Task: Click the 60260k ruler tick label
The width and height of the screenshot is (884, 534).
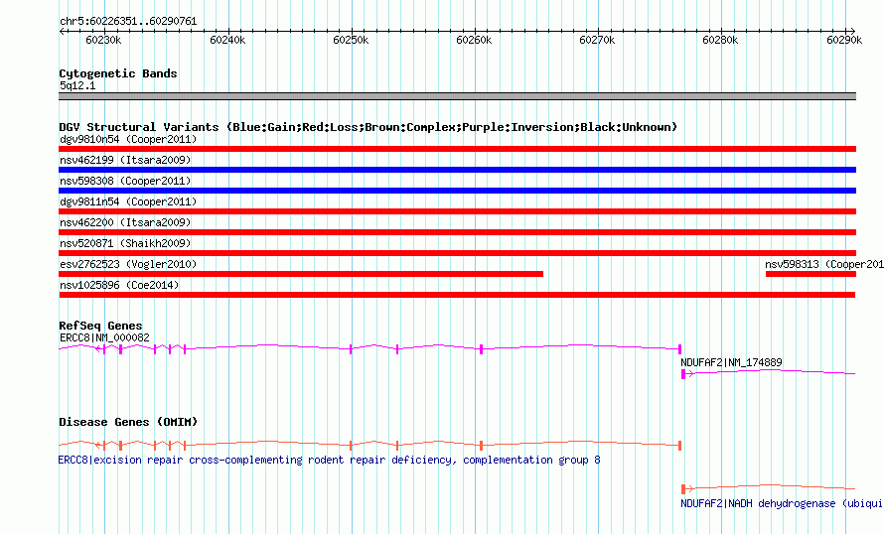Action: point(474,40)
